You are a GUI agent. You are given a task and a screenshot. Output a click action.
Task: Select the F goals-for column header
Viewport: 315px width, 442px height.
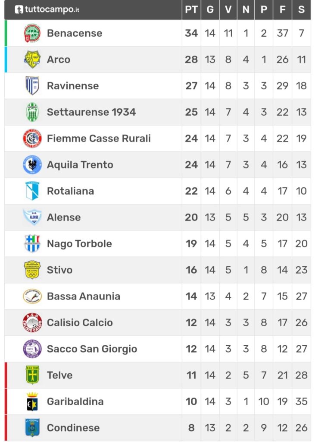[282, 9]
